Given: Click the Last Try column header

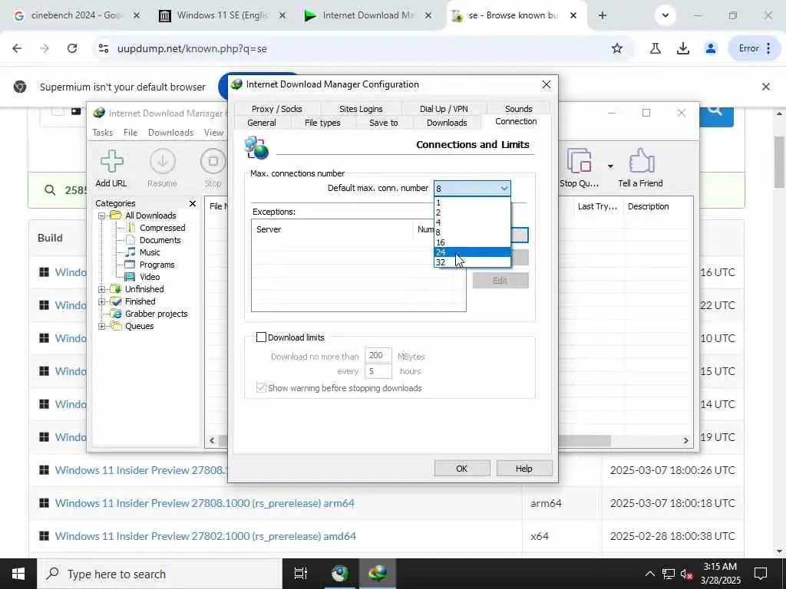Looking at the screenshot, I should pos(597,206).
